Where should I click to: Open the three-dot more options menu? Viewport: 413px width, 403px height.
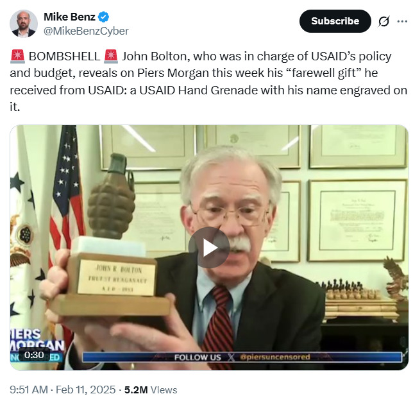coord(402,21)
